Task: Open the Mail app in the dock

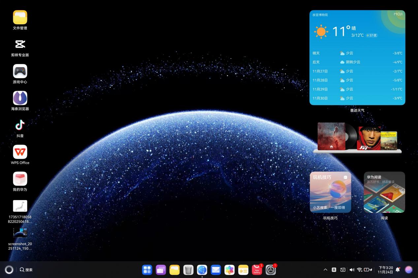Action: 216,270
